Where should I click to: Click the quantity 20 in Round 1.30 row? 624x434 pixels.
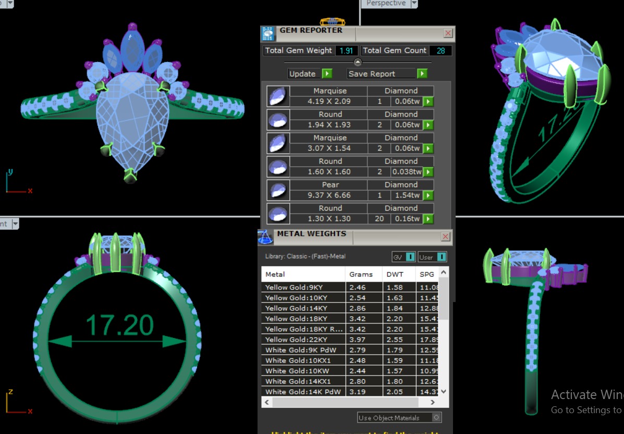380,219
